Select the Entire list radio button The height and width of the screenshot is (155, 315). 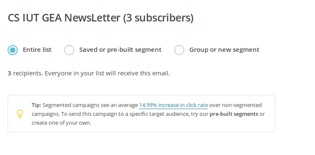tap(13, 50)
